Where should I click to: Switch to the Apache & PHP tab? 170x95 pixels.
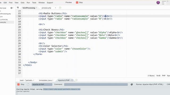pyautogui.click(x=64, y=80)
